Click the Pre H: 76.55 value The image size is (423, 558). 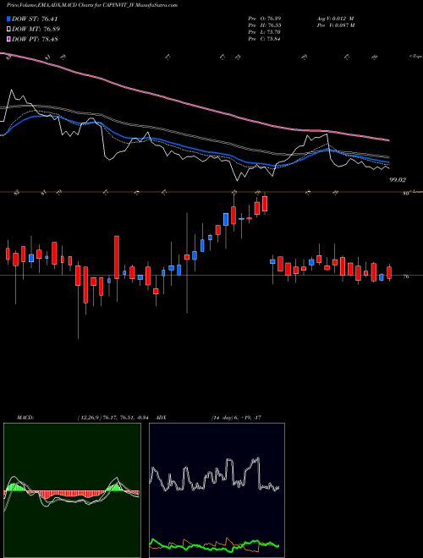tap(264, 25)
